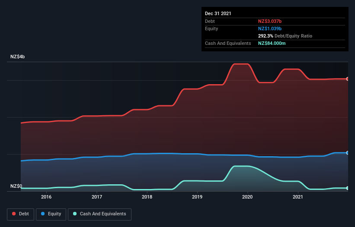Click the NZ$4b y-axis label
The image size is (355, 227).
[17, 57]
